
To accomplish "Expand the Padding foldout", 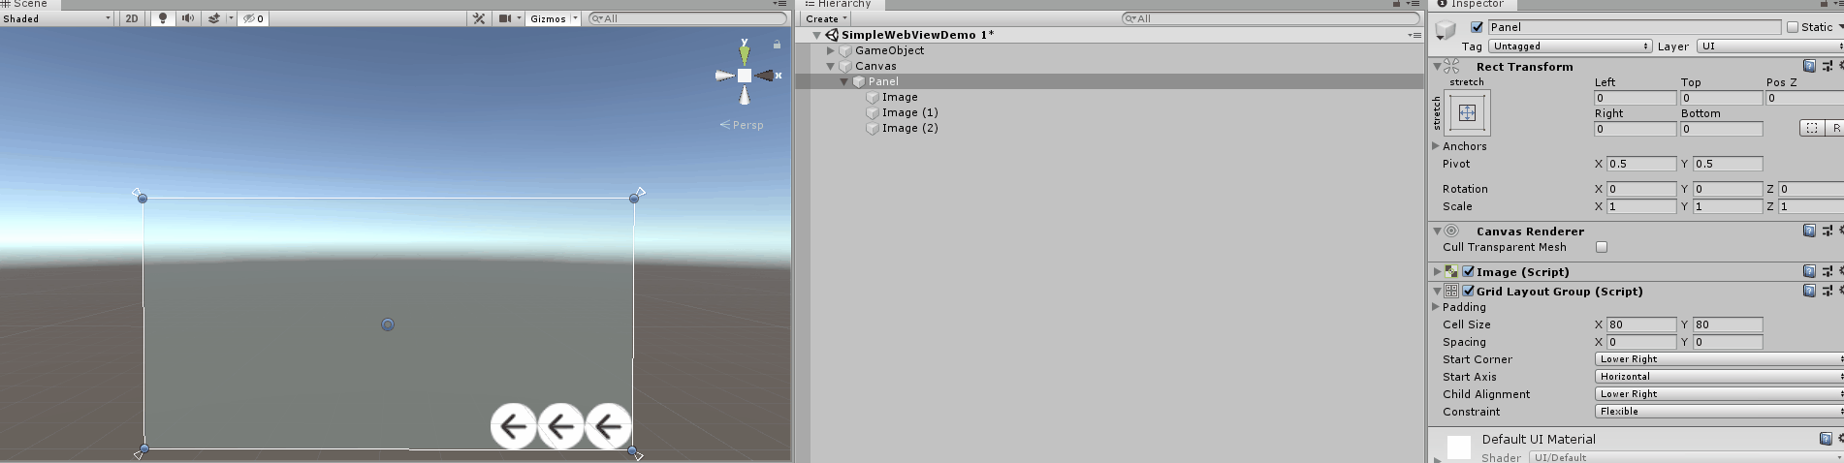I will [1436, 307].
